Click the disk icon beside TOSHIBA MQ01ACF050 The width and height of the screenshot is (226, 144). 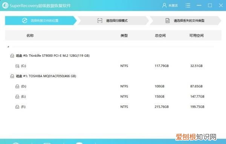pyautogui.click(x=12, y=76)
